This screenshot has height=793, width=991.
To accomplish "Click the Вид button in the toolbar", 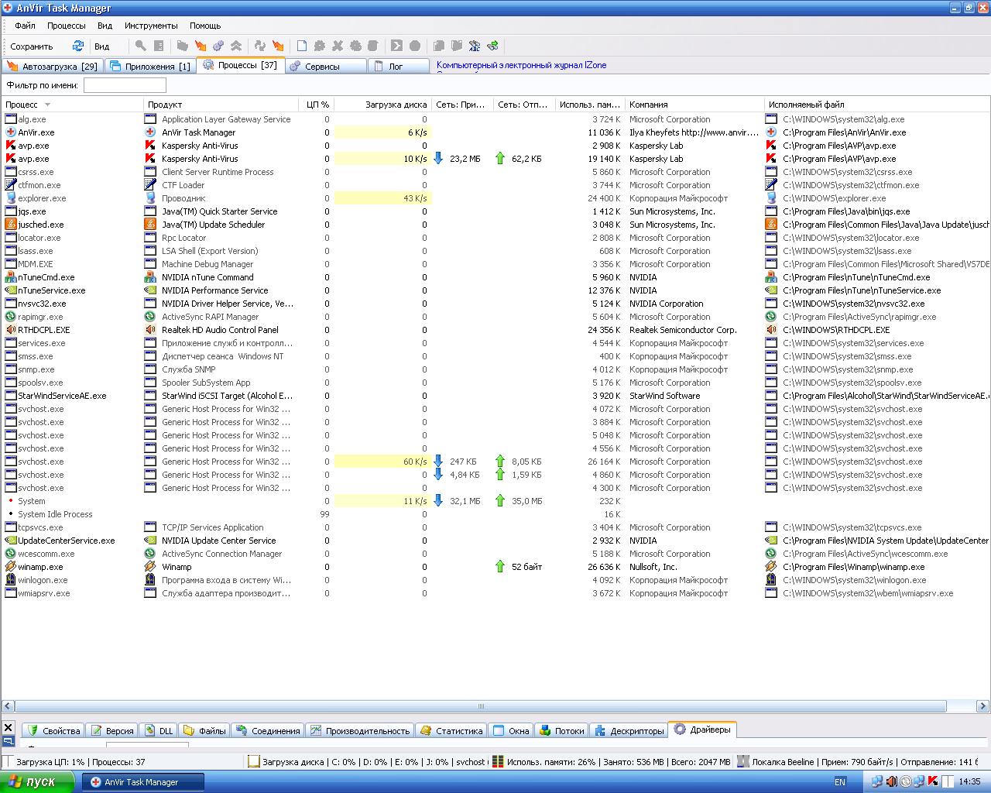I will pos(102,46).
